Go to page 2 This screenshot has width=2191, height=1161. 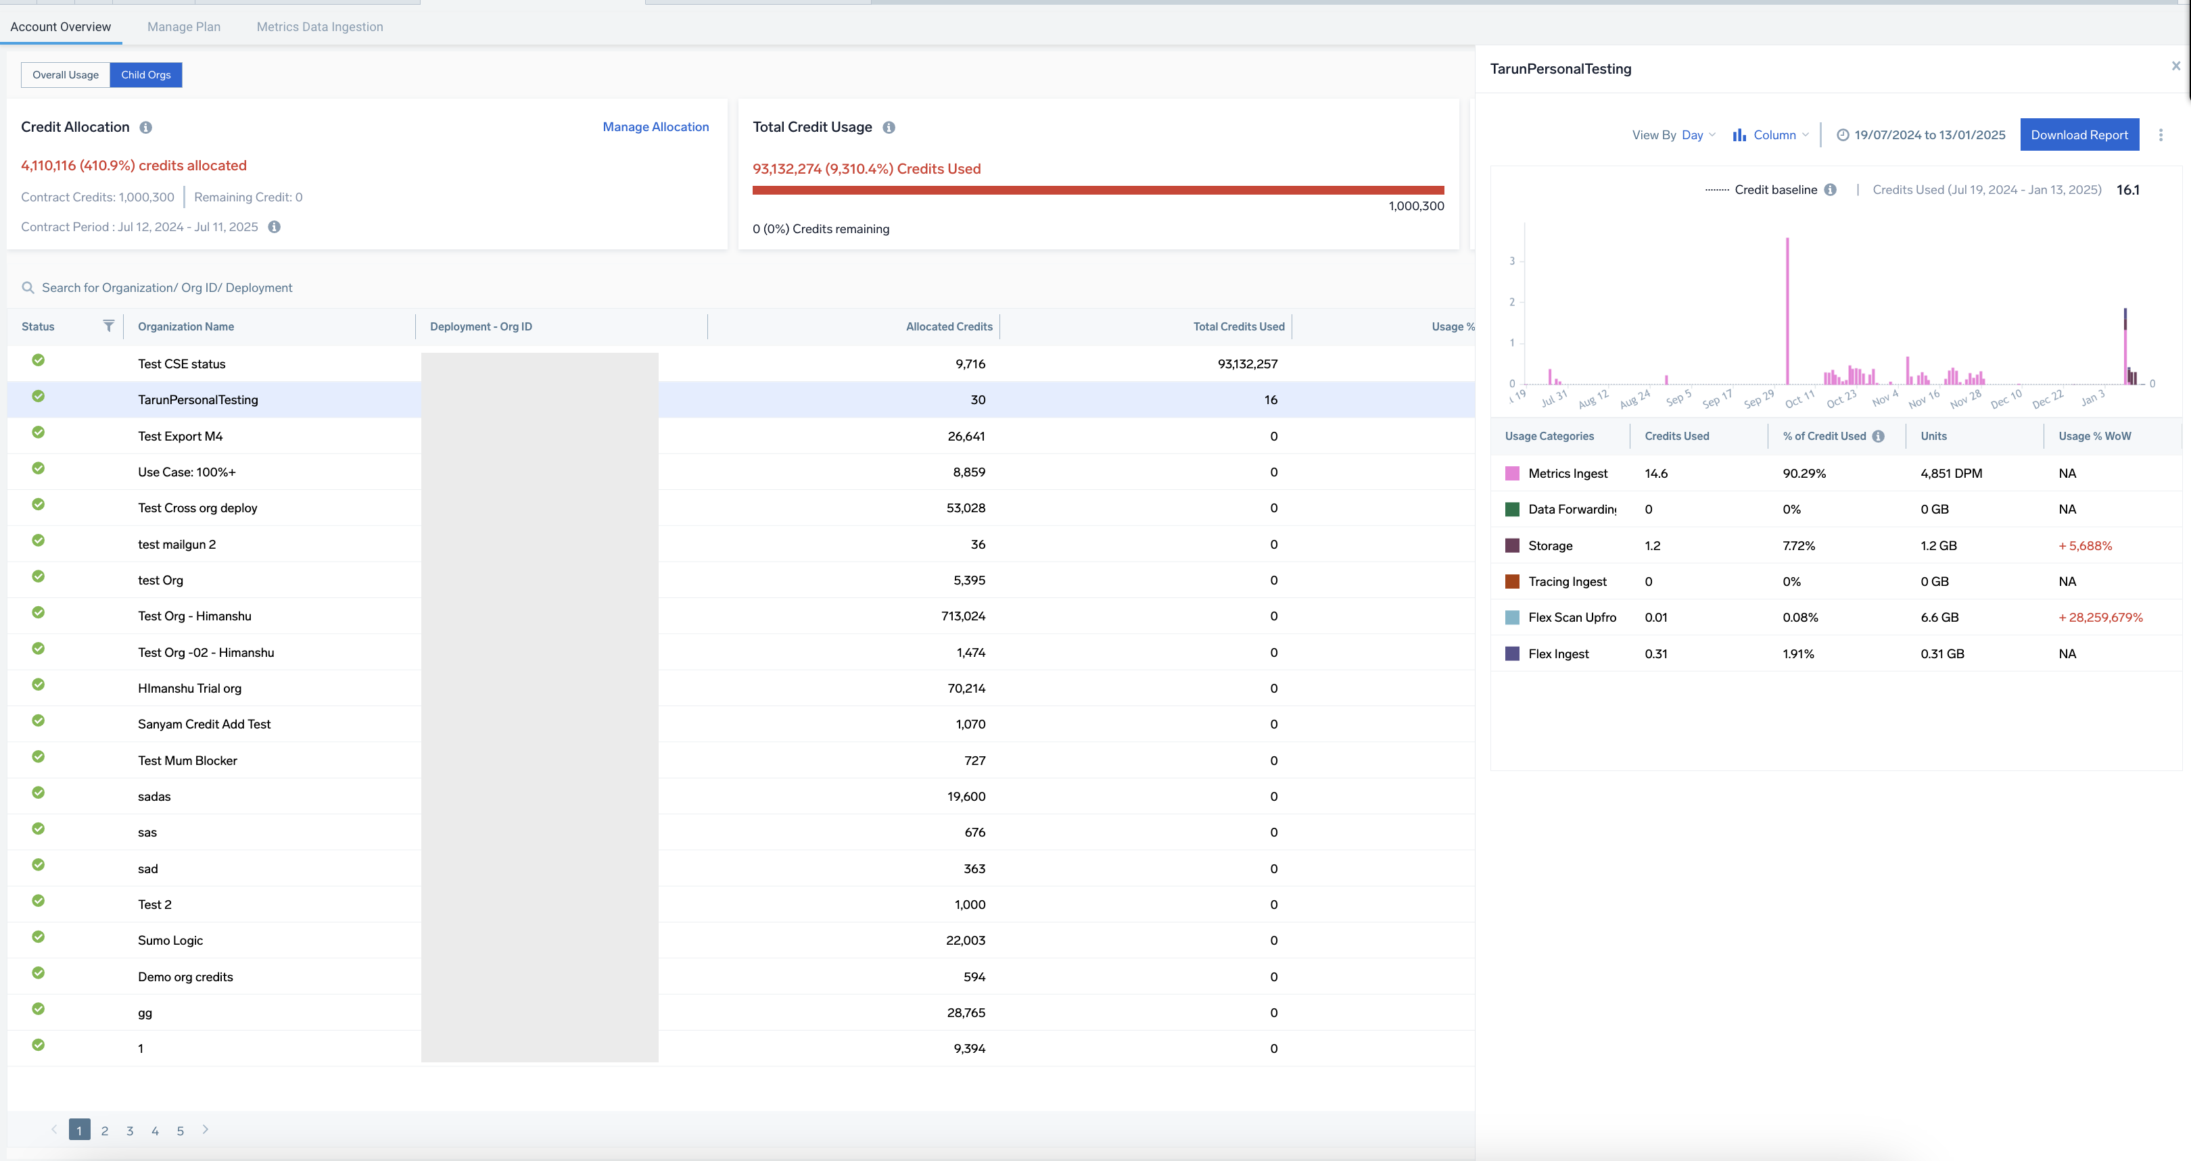point(105,1131)
